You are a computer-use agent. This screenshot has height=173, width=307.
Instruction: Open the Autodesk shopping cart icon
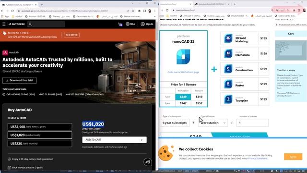click(x=120, y=24)
